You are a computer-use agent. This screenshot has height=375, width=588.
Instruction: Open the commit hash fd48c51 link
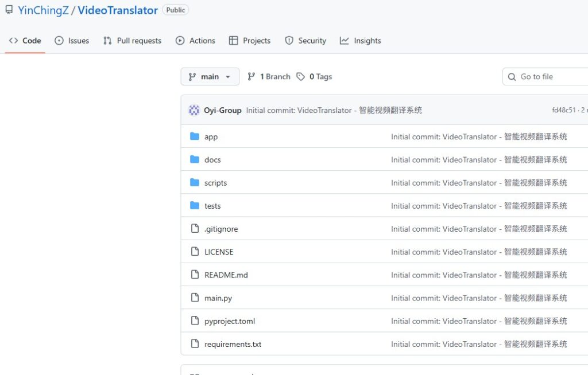coord(563,110)
